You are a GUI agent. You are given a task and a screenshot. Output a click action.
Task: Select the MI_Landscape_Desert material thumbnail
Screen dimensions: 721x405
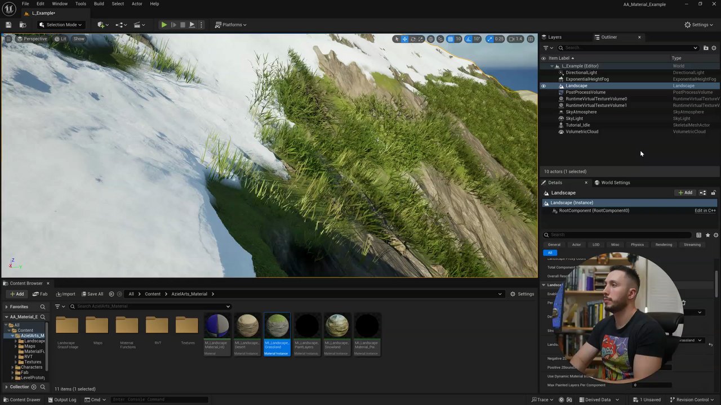pyautogui.click(x=247, y=327)
